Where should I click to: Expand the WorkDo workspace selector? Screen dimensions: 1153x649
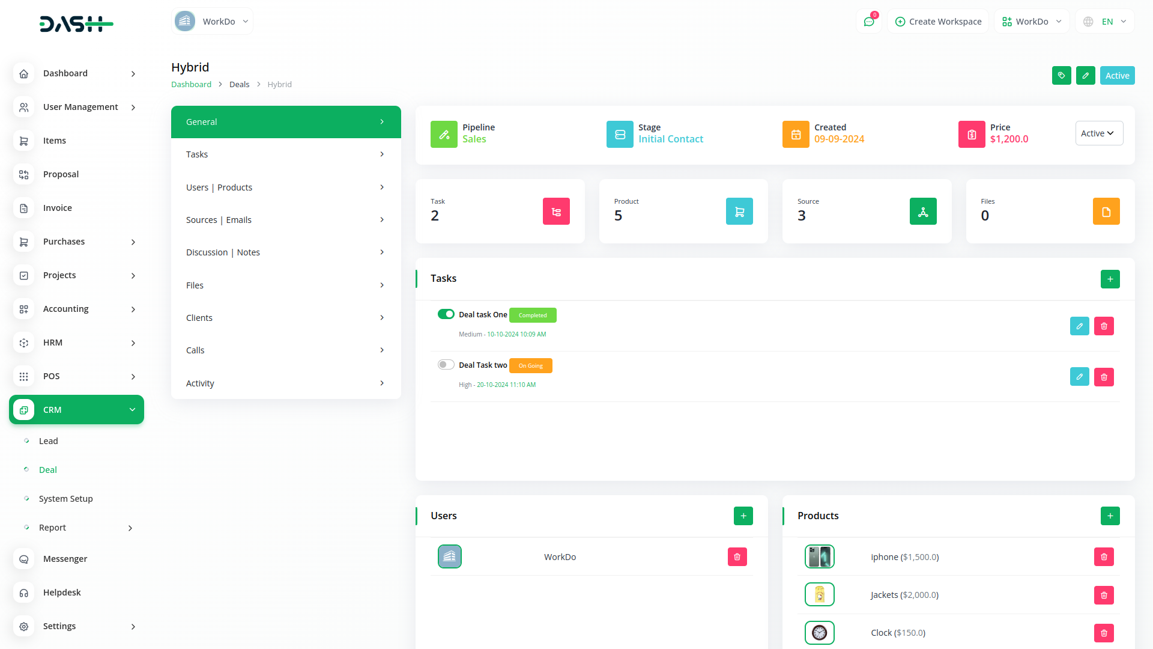(x=212, y=20)
